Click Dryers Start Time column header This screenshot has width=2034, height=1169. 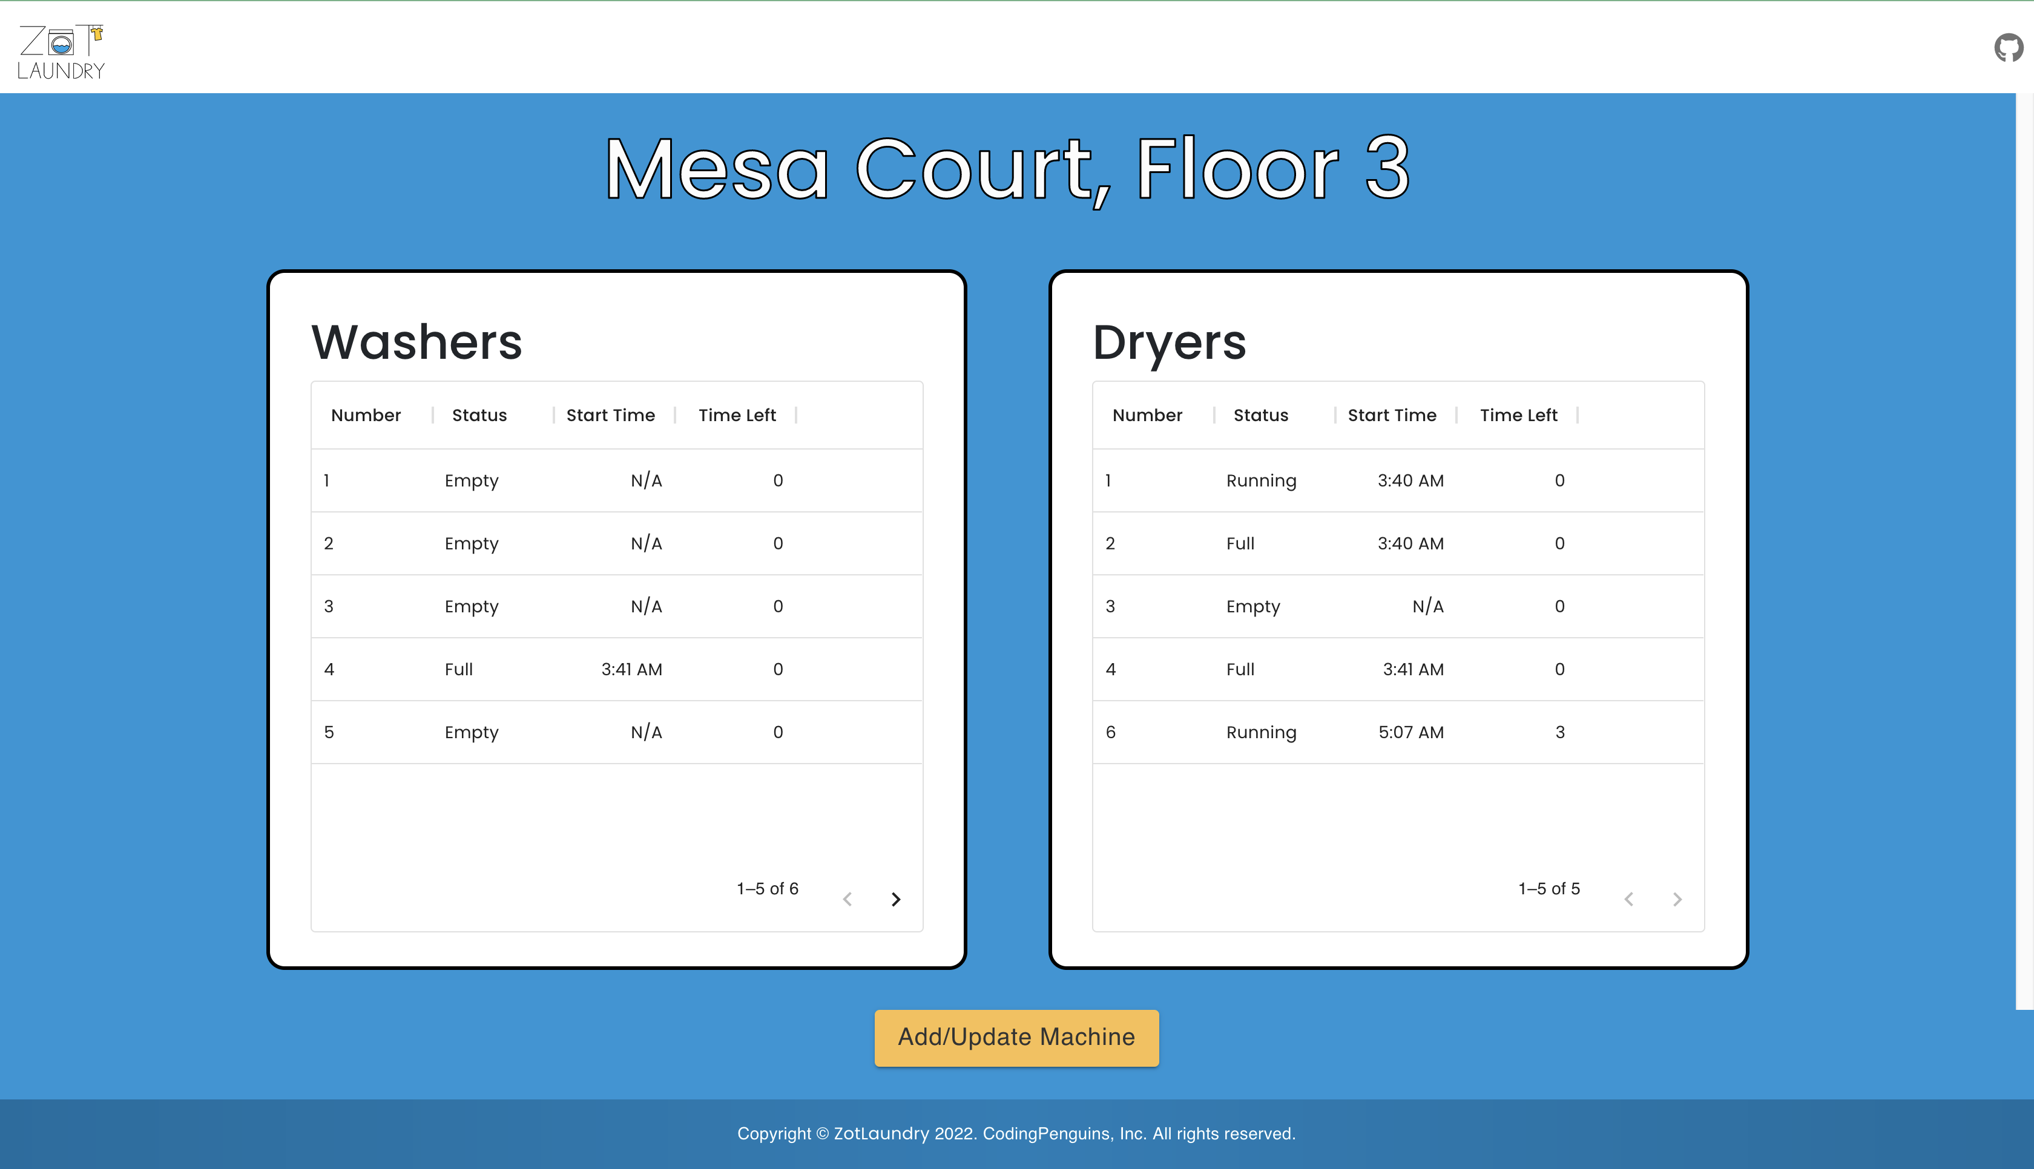tap(1392, 415)
